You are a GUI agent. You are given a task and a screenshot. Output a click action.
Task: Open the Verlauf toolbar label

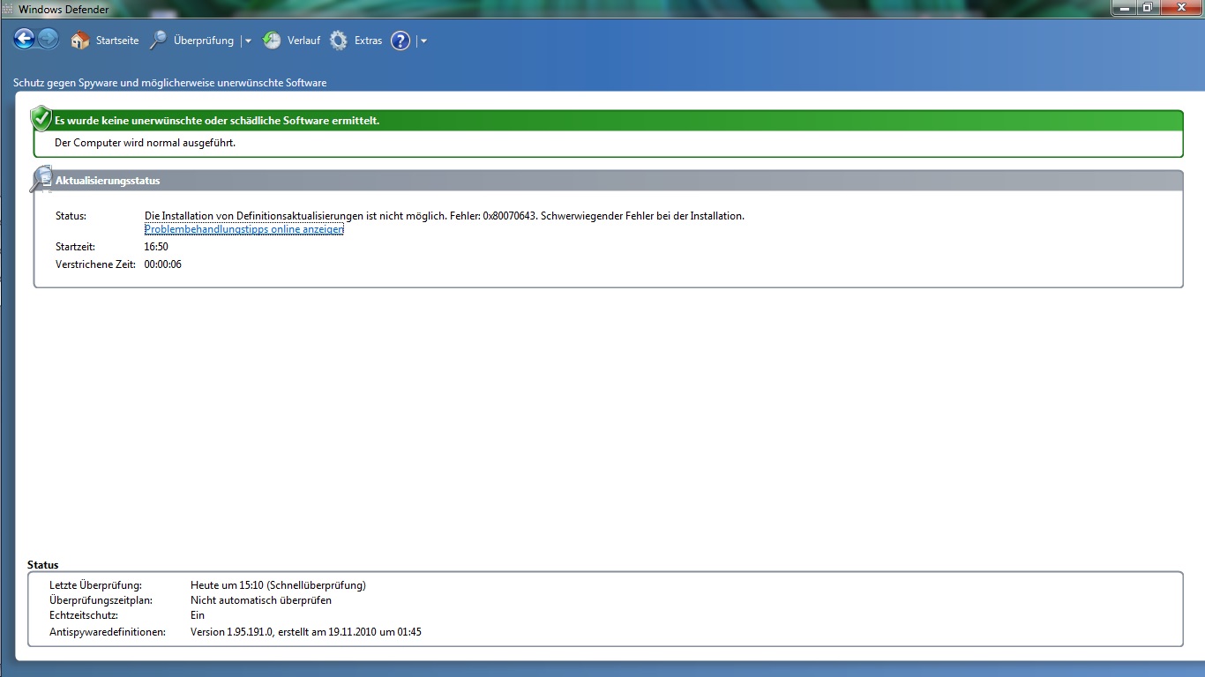pos(303,41)
